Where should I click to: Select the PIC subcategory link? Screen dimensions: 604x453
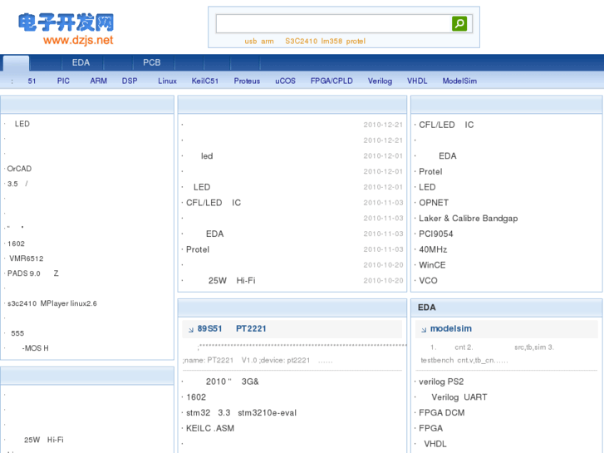pyautogui.click(x=63, y=81)
